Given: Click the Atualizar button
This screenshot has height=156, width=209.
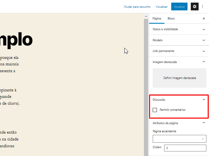Looking at the screenshot, I should tap(179, 6).
